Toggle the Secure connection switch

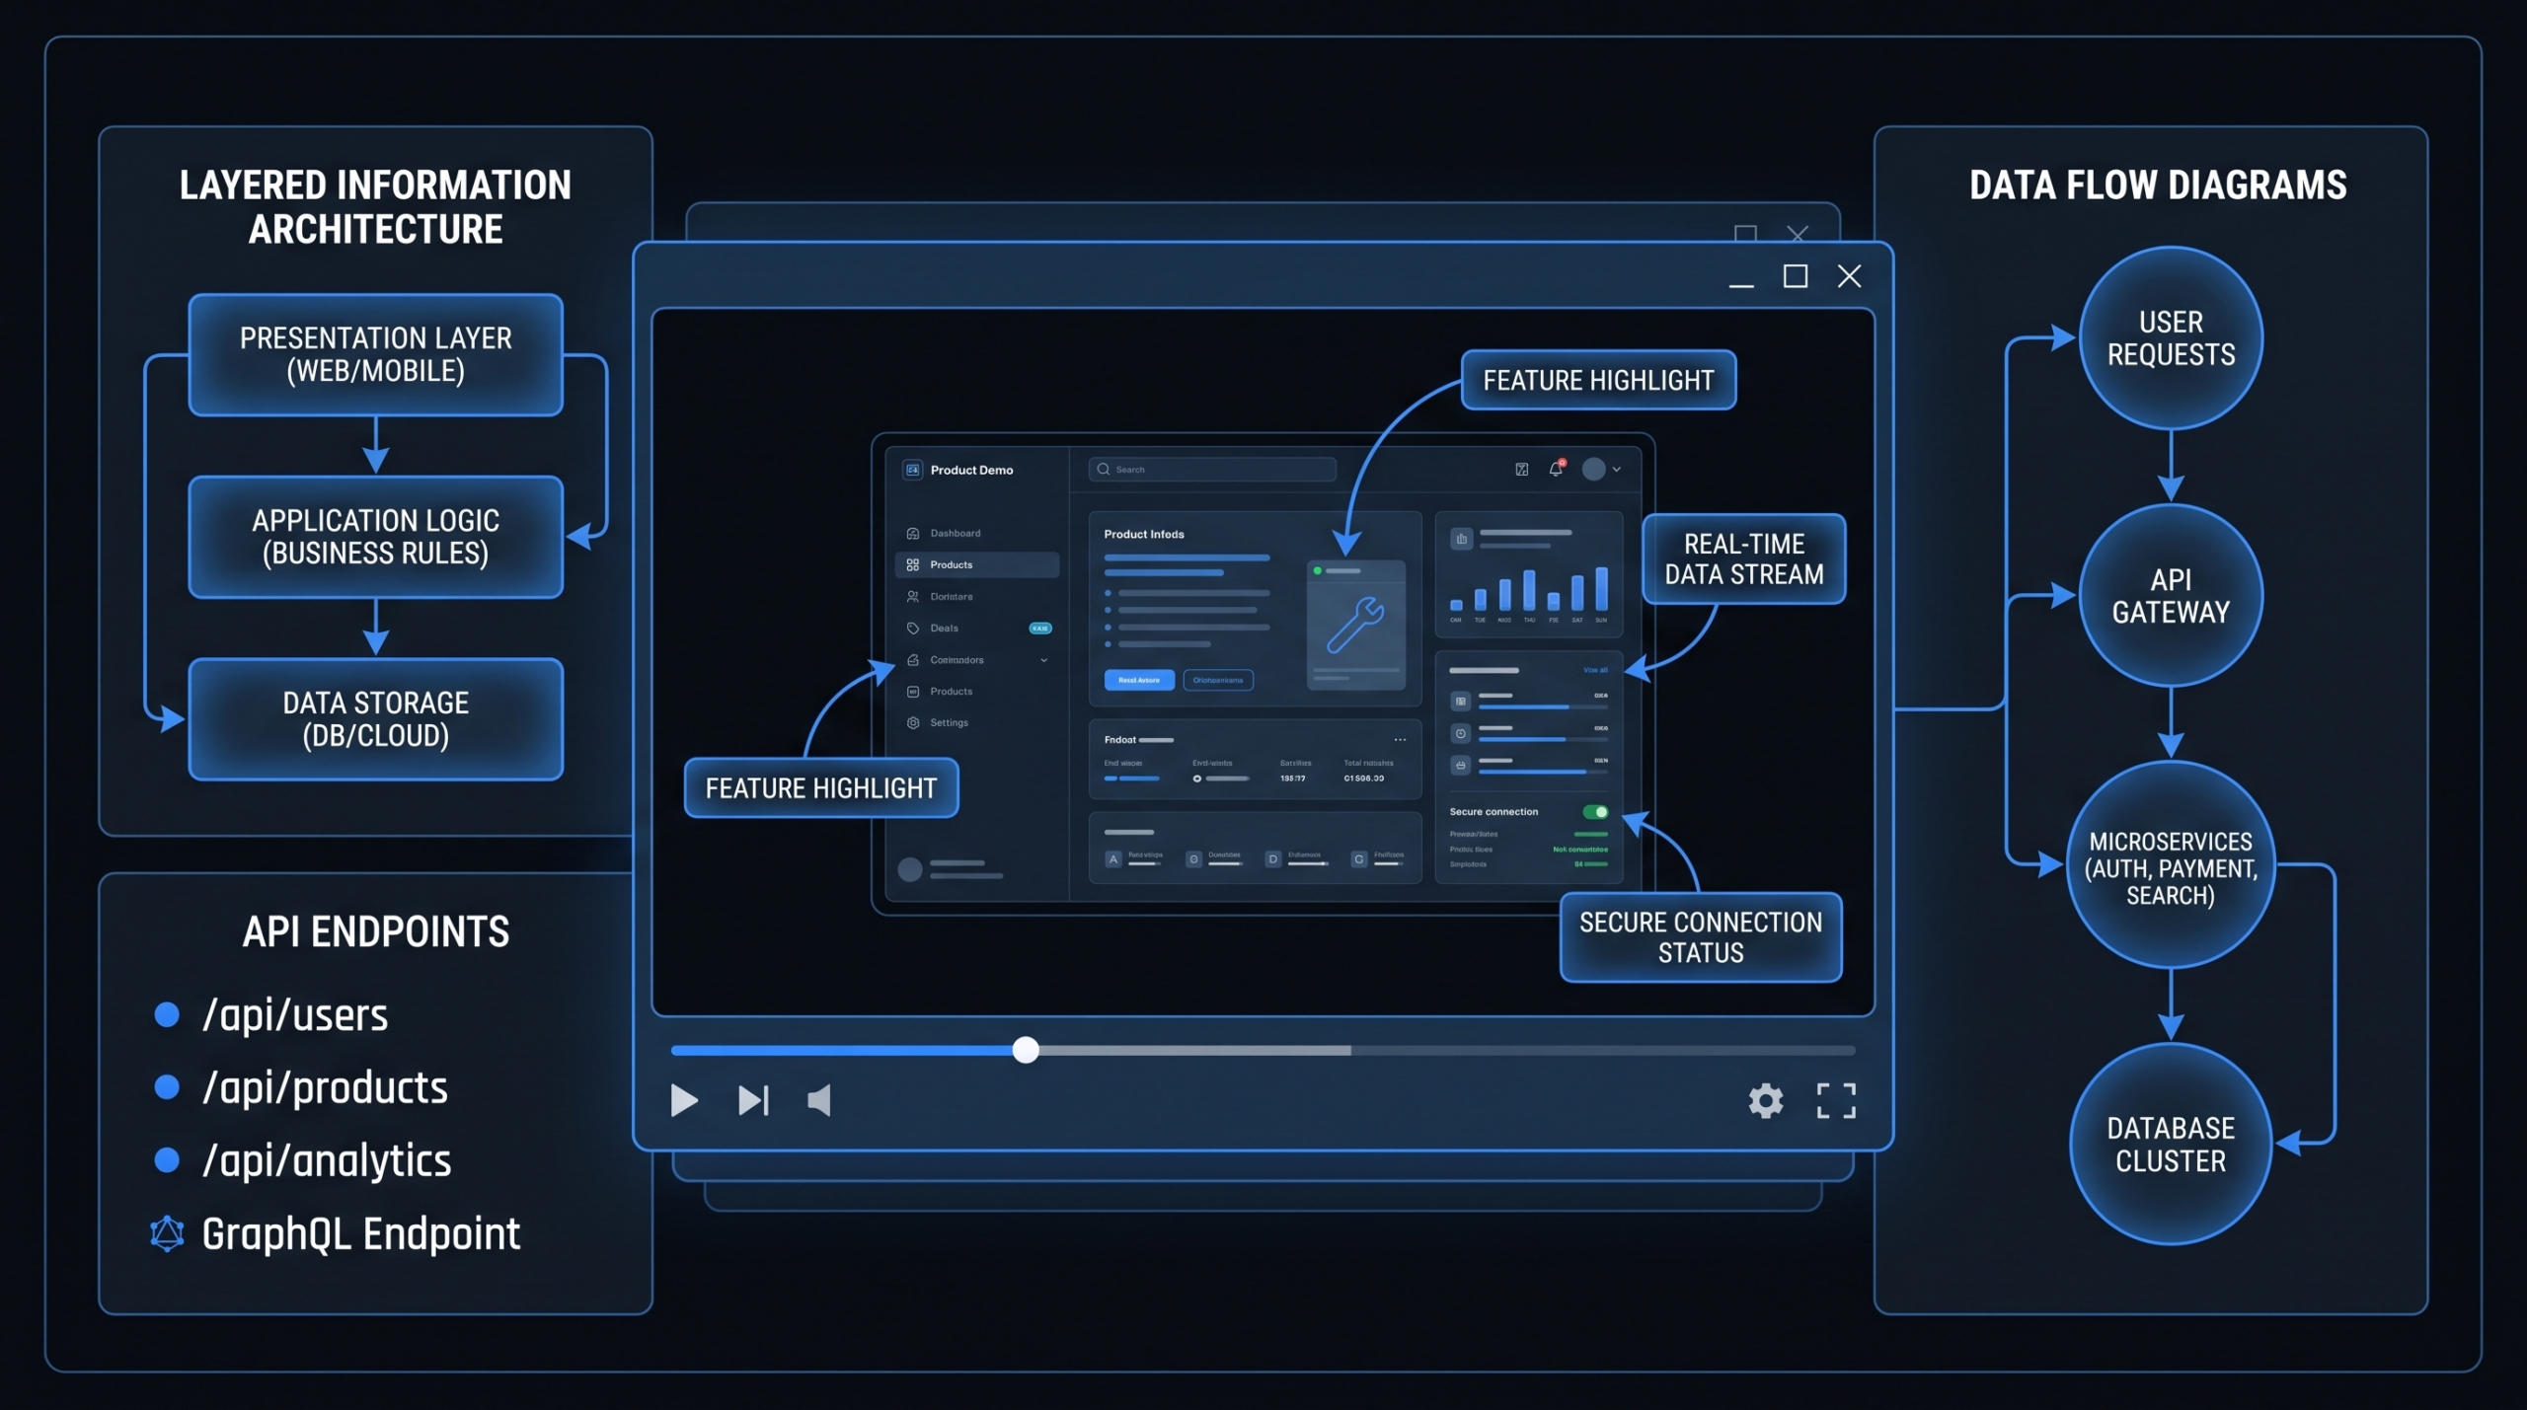[1595, 812]
